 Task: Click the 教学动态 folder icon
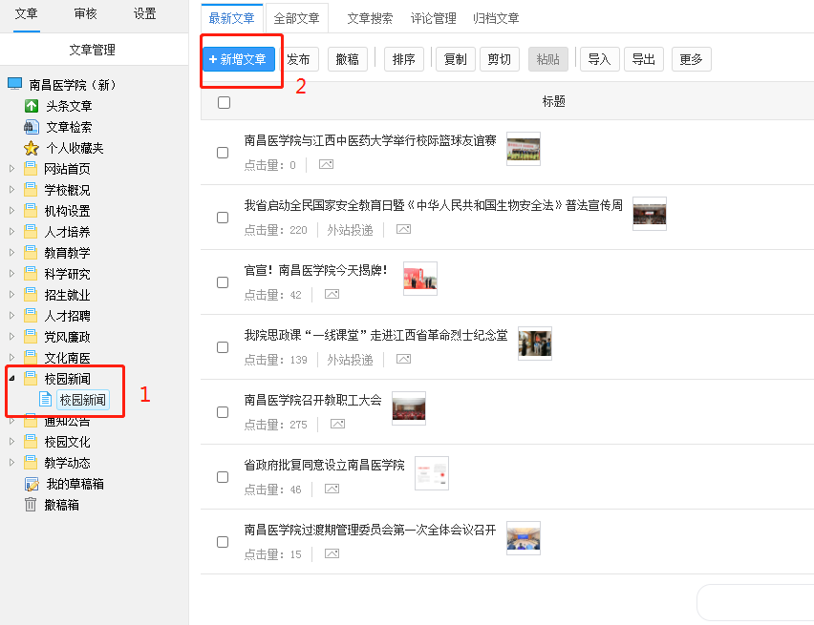(x=31, y=462)
